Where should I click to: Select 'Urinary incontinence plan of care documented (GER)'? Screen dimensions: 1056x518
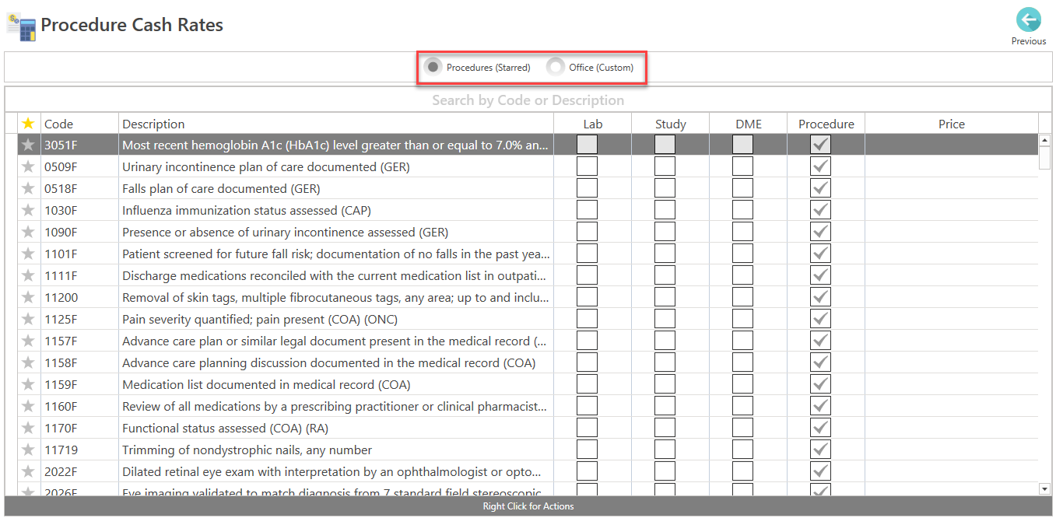pyautogui.click(x=266, y=166)
